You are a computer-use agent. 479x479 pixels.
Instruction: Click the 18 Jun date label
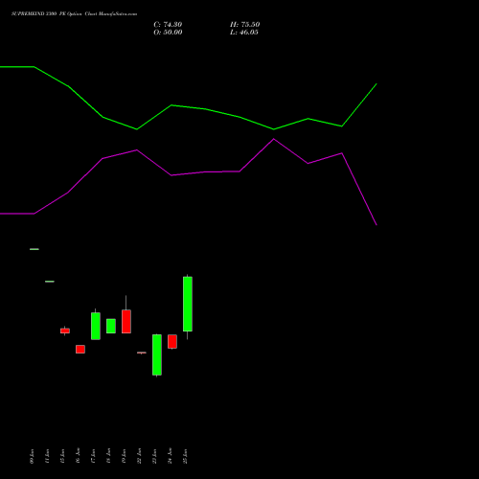pos(108,456)
